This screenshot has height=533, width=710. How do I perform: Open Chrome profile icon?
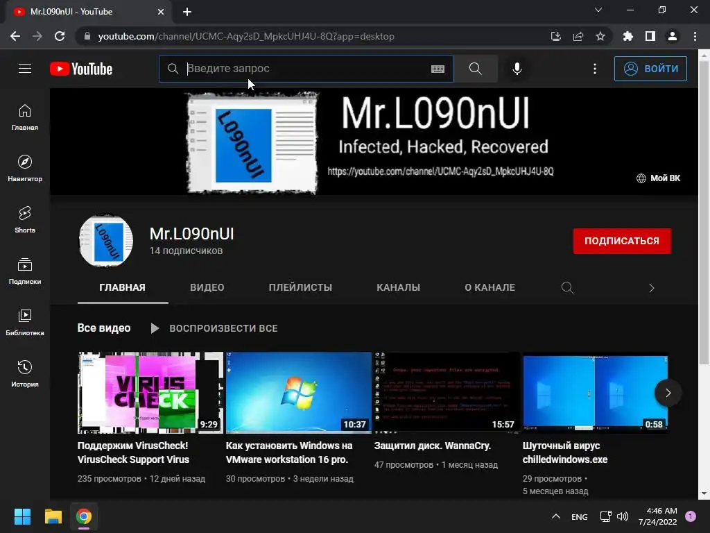pos(673,36)
